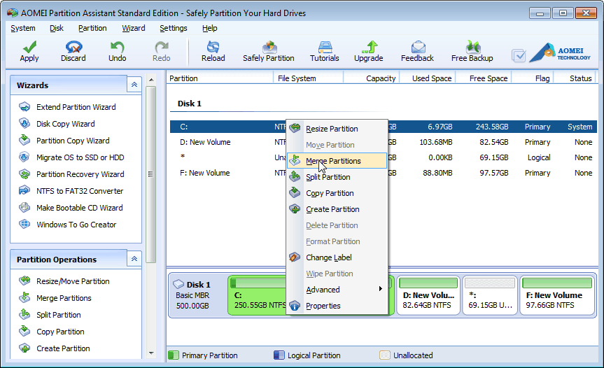Select Change Label in the context menu
This screenshot has width=604, height=368.
pyautogui.click(x=337, y=257)
